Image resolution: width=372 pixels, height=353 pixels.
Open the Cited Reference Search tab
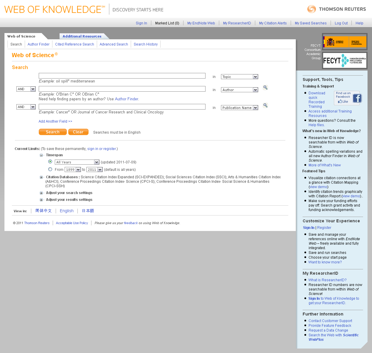tap(74, 44)
